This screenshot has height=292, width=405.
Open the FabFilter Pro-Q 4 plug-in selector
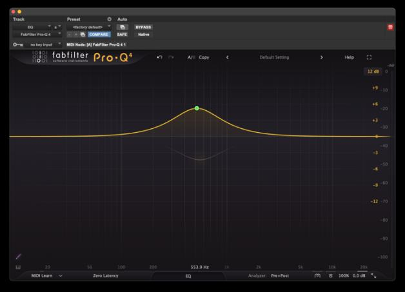[x=37, y=34]
